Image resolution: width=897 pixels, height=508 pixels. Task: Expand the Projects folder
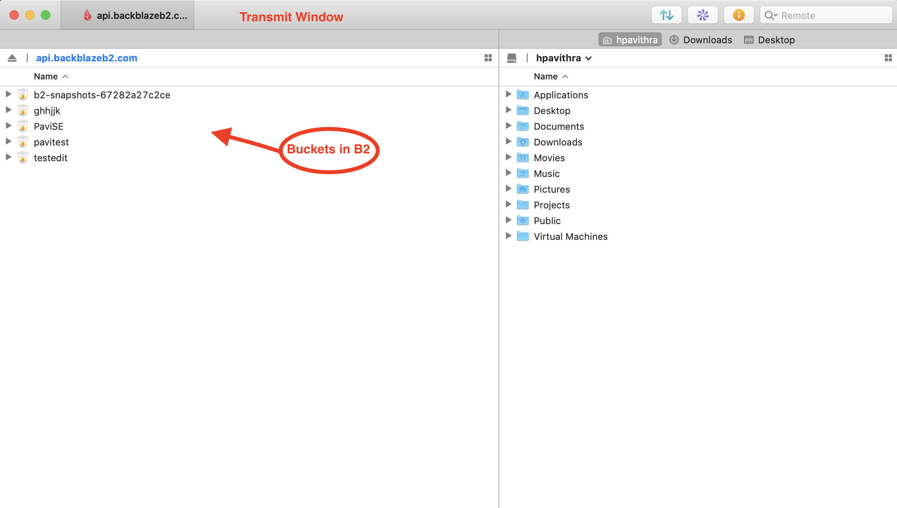[x=508, y=204]
